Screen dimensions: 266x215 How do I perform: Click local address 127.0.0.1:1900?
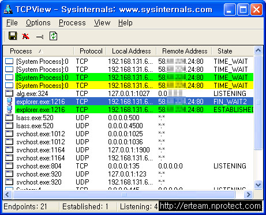click(x=129, y=150)
